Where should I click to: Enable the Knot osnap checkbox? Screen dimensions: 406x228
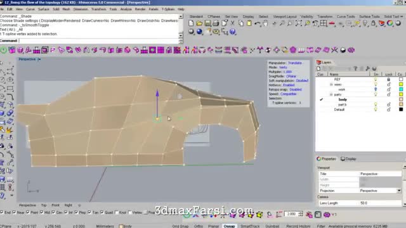click(x=117, y=212)
